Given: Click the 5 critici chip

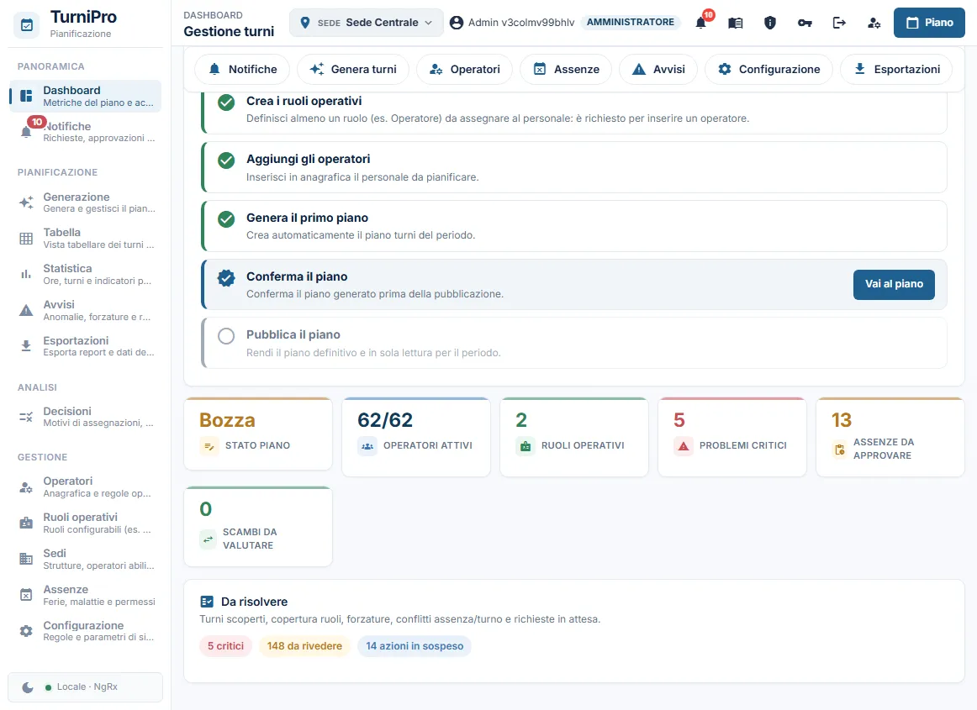Looking at the screenshot, I should click(225, 646).
